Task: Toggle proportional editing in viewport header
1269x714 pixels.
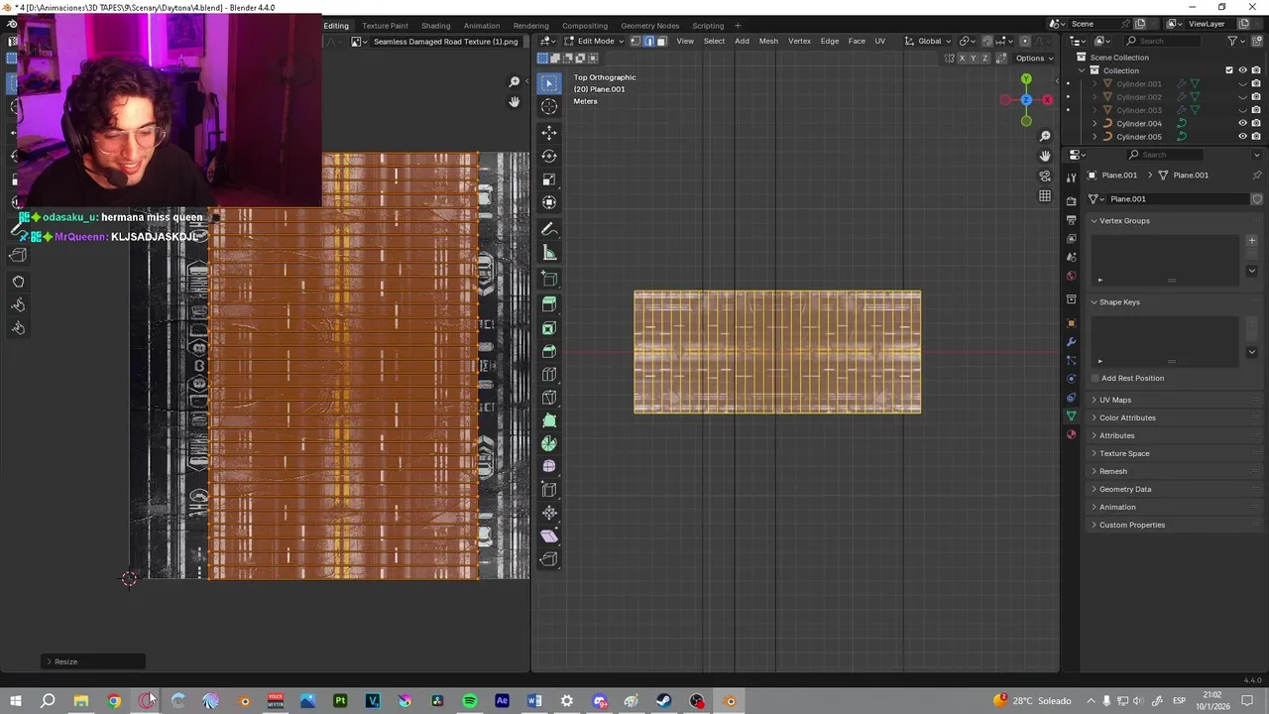Action: (x=1025, y=41)
